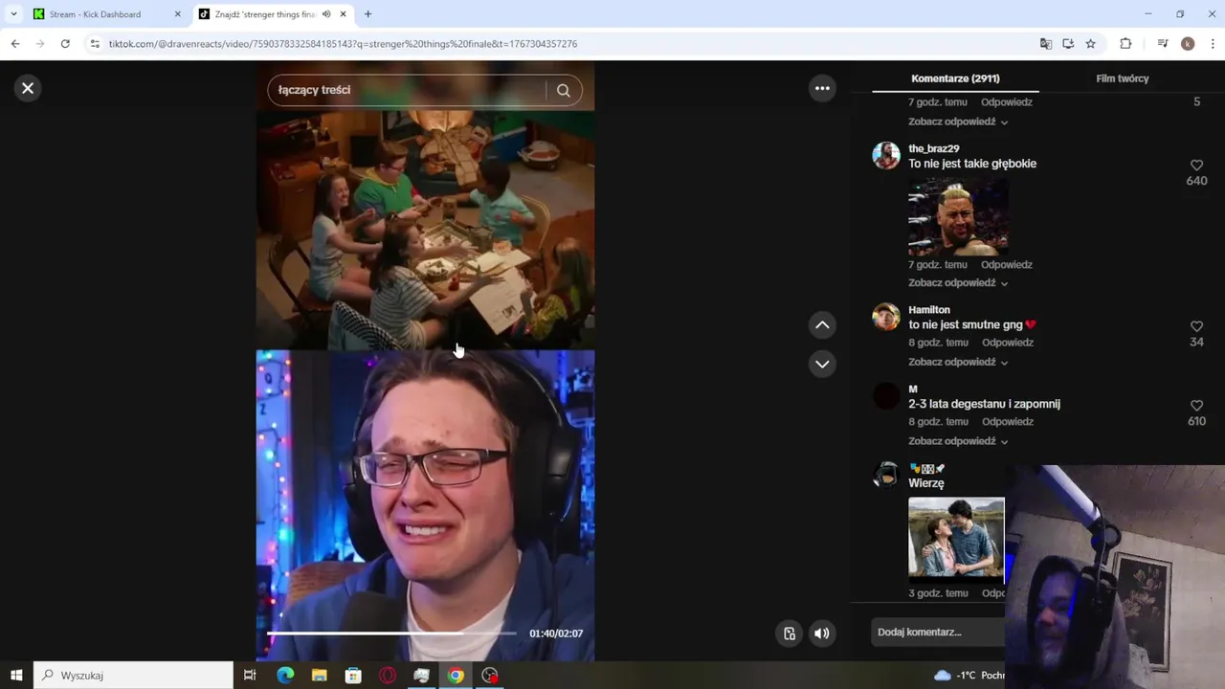Like M's comment with heart icon
Image resolution: width=1225 pixels, height=689 pixels.
(1196, 406)
